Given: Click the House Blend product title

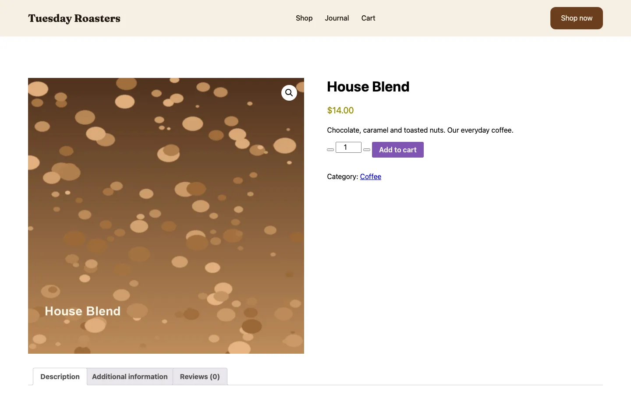Looking at the screenshot, I should [x=368, y=87].
